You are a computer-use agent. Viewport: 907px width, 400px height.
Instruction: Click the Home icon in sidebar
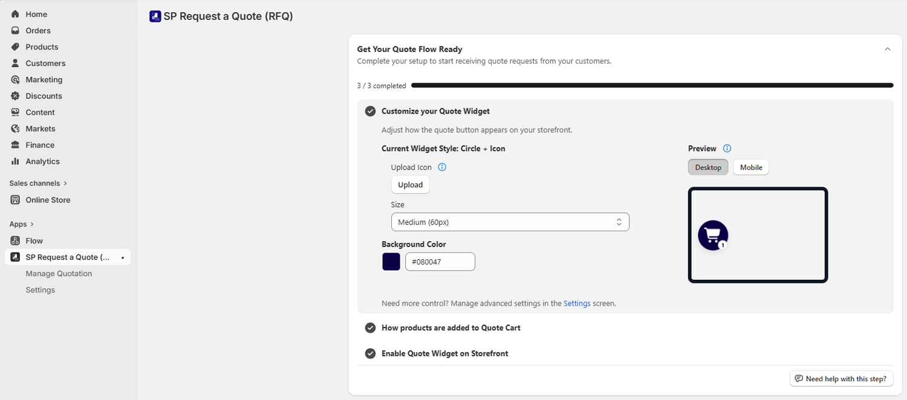pos(15,14)
